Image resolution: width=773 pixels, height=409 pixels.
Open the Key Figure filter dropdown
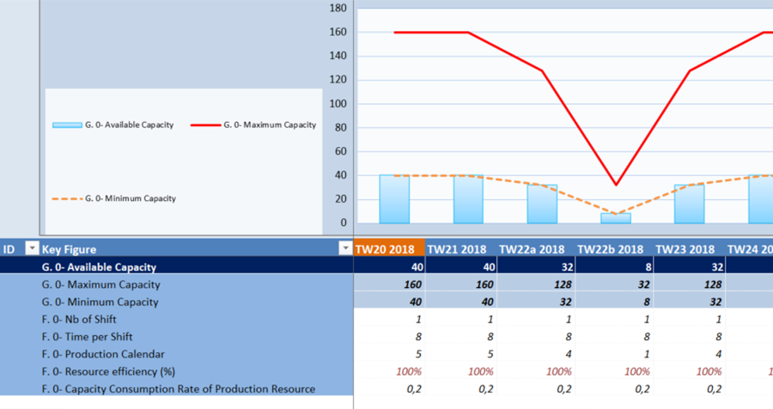pyautogui.click(x=345, y=248)
